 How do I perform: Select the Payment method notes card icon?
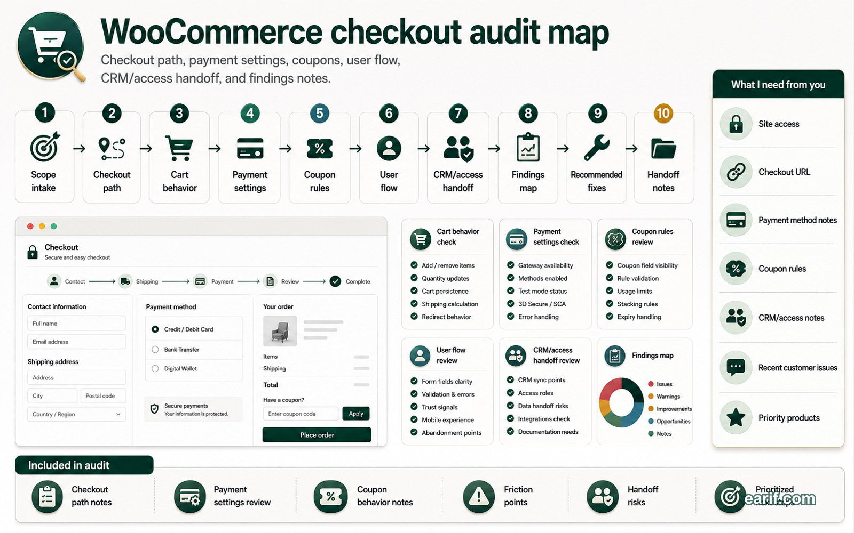(x=736, y=220)
